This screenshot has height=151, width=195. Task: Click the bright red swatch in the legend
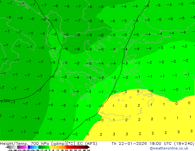coord(67,147)
